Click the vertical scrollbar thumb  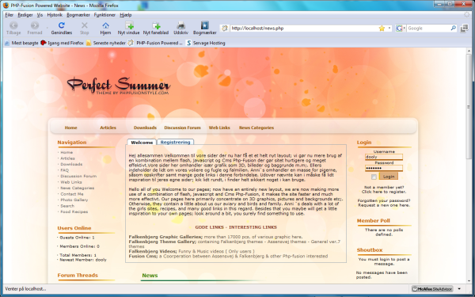tap(469, 106)
